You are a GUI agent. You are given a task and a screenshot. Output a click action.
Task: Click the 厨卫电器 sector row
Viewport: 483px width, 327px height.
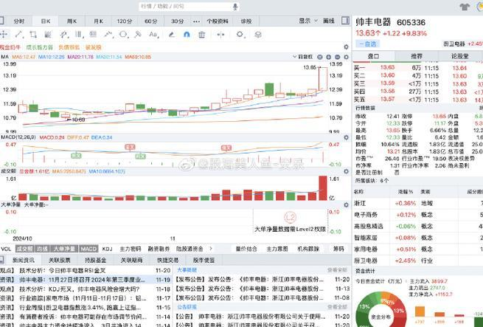pyautogui.click(x=417, y=261)
